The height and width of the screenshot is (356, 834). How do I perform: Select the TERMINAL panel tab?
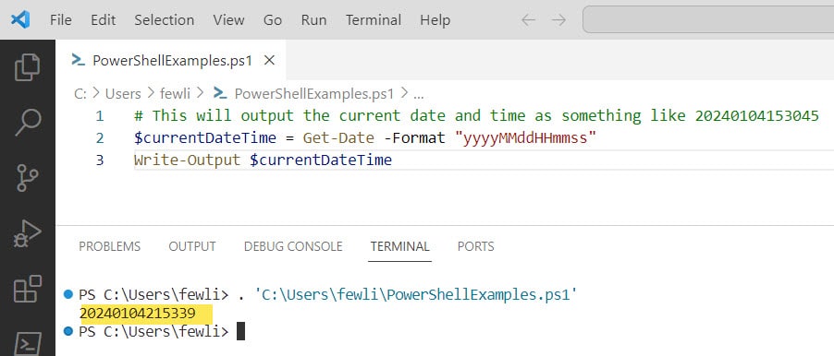point(400,246)
